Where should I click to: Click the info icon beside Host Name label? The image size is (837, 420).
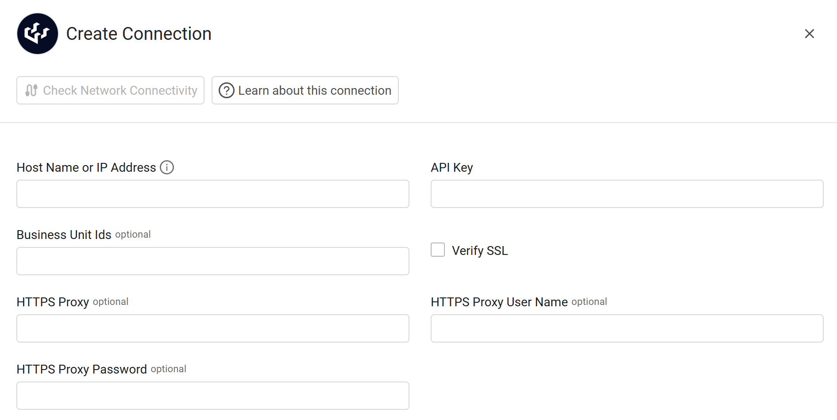tap(167, 167)
